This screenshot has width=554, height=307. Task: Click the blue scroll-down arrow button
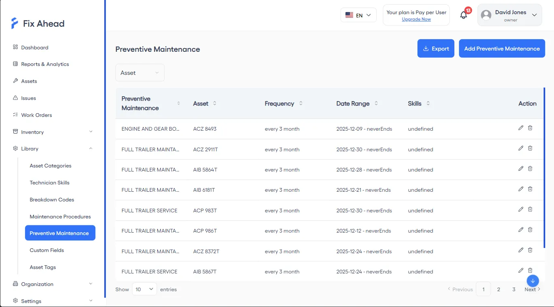tap(533, 281)
